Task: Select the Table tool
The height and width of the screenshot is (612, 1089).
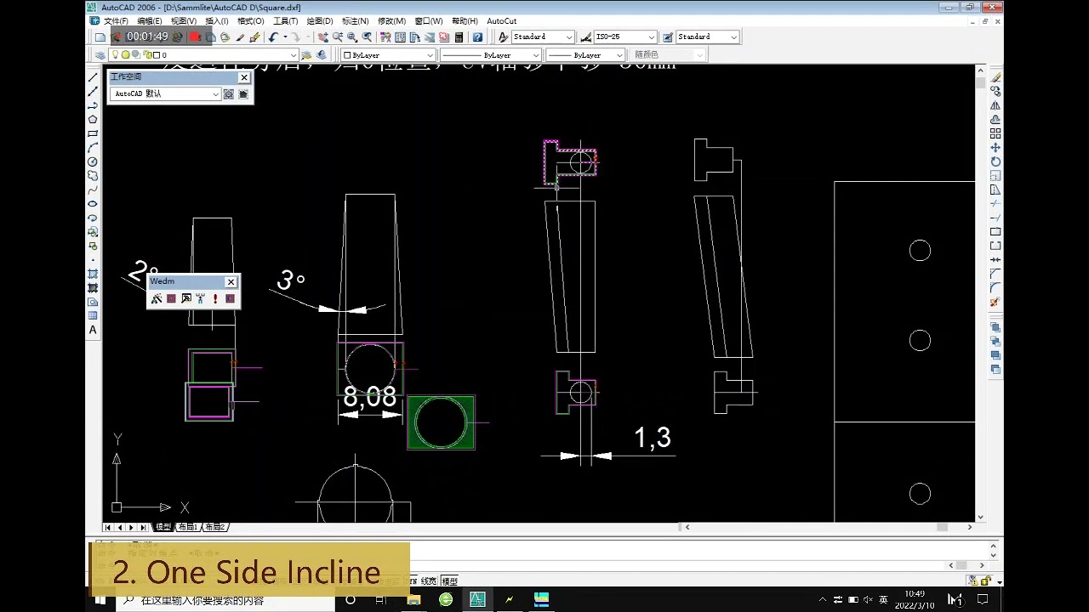Action: (x=93, y=315)
